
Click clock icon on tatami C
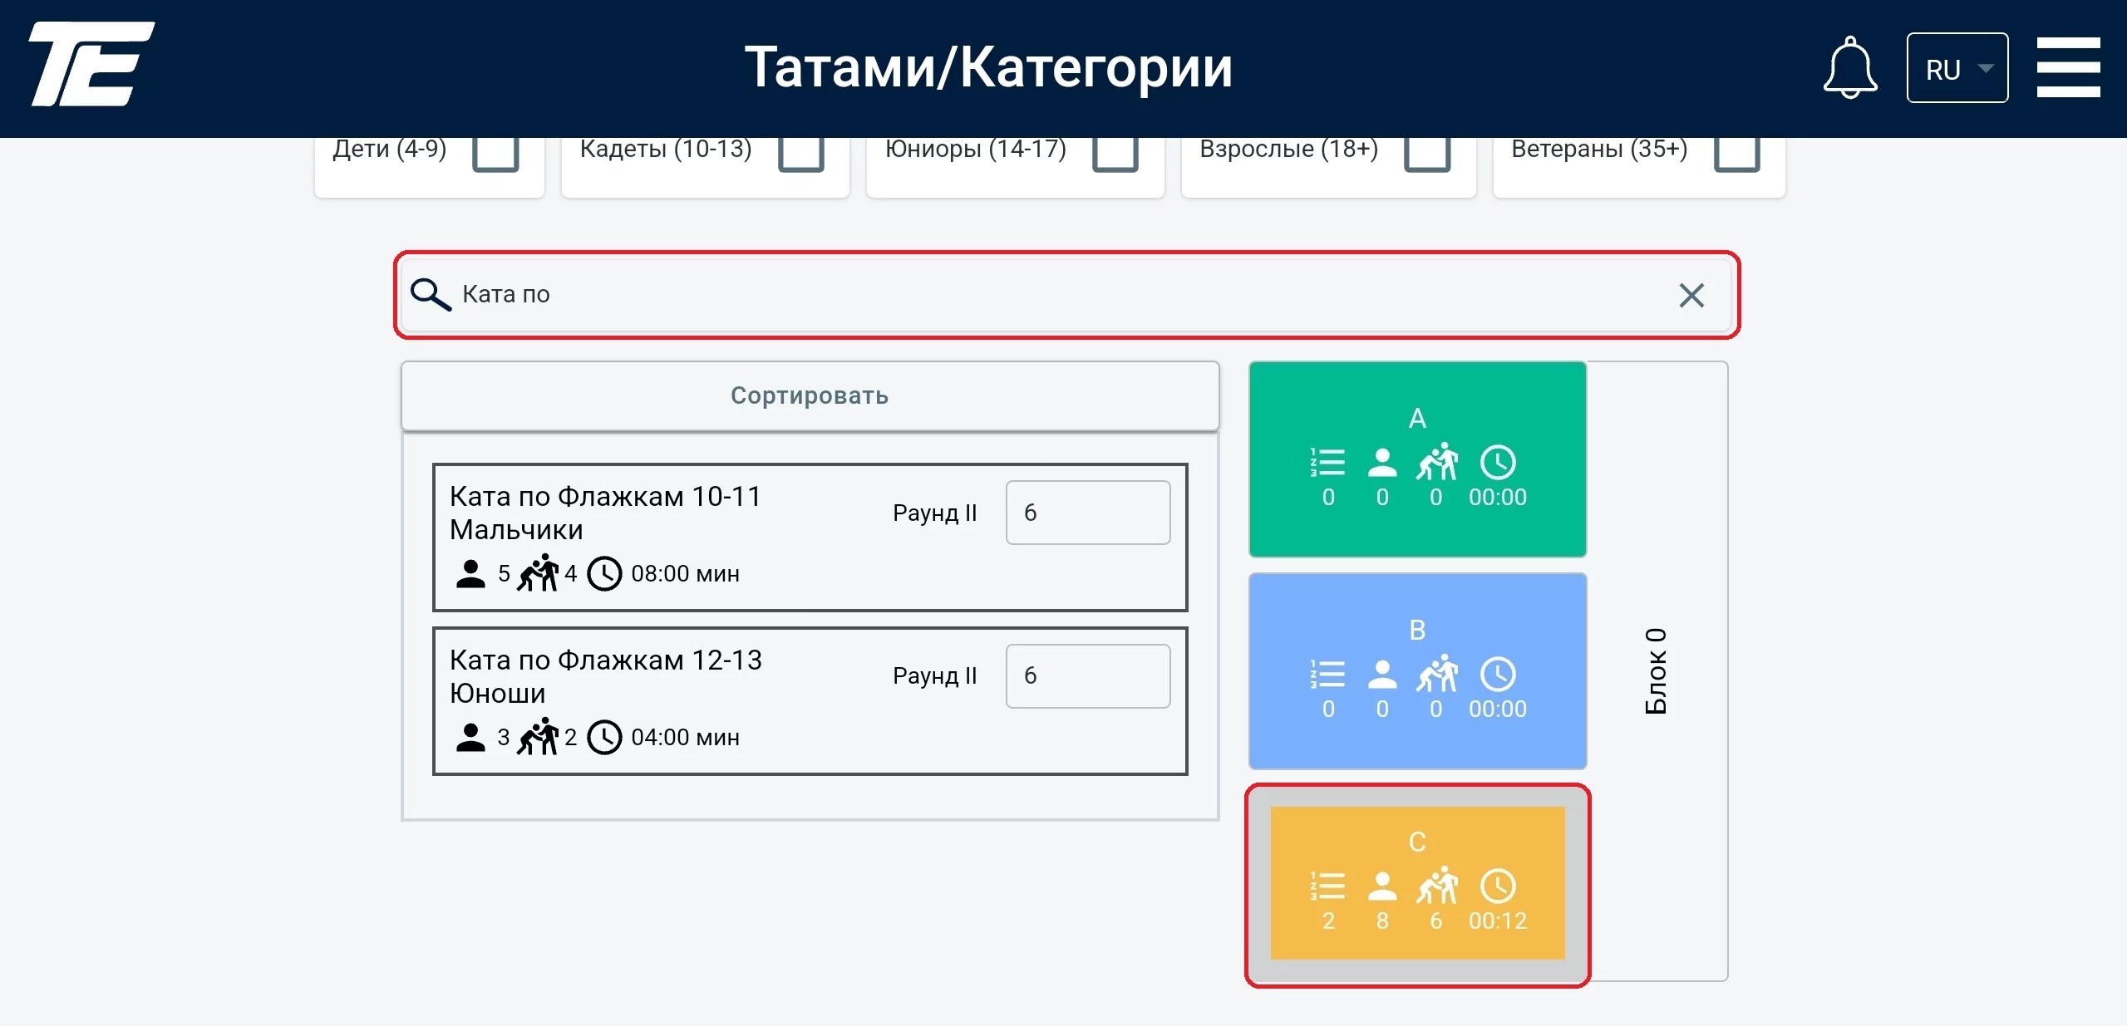(x=1498, y=886)
